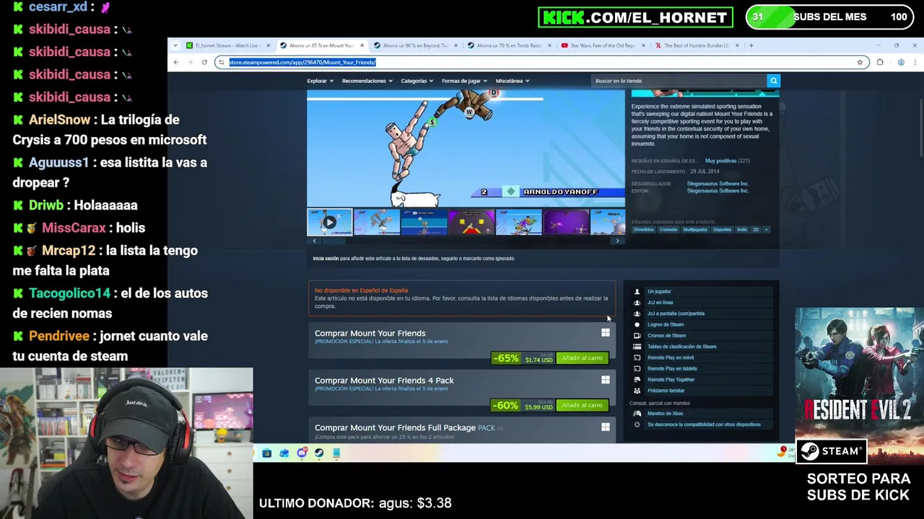Click the Tablas de clasificación icon
The height and width of the screenshot is (519, 924).
coord(637,347)
